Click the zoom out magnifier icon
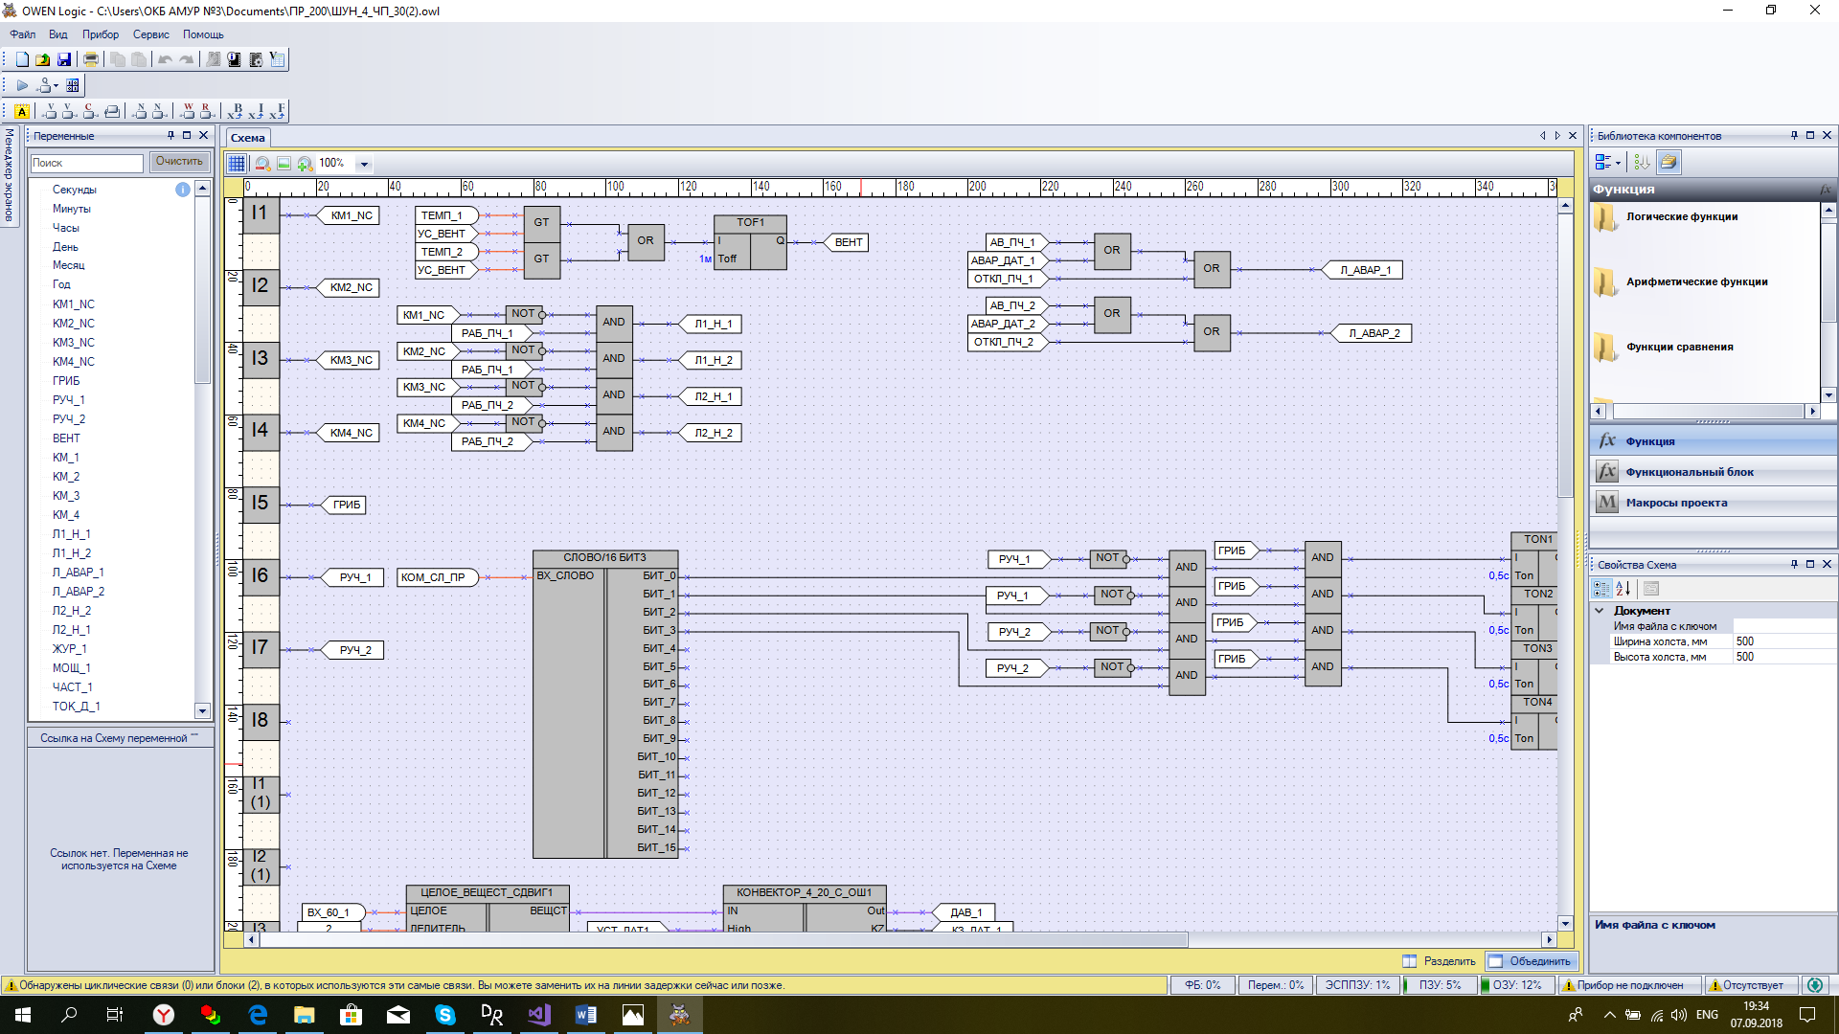Viewport: 1839px width, 1034px height. pos(262,164)
